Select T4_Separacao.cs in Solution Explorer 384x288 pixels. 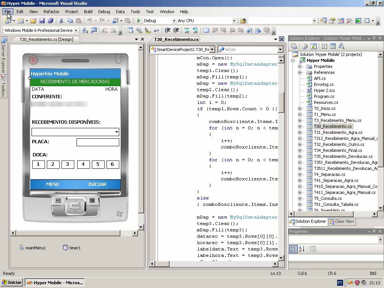(329, 174)
